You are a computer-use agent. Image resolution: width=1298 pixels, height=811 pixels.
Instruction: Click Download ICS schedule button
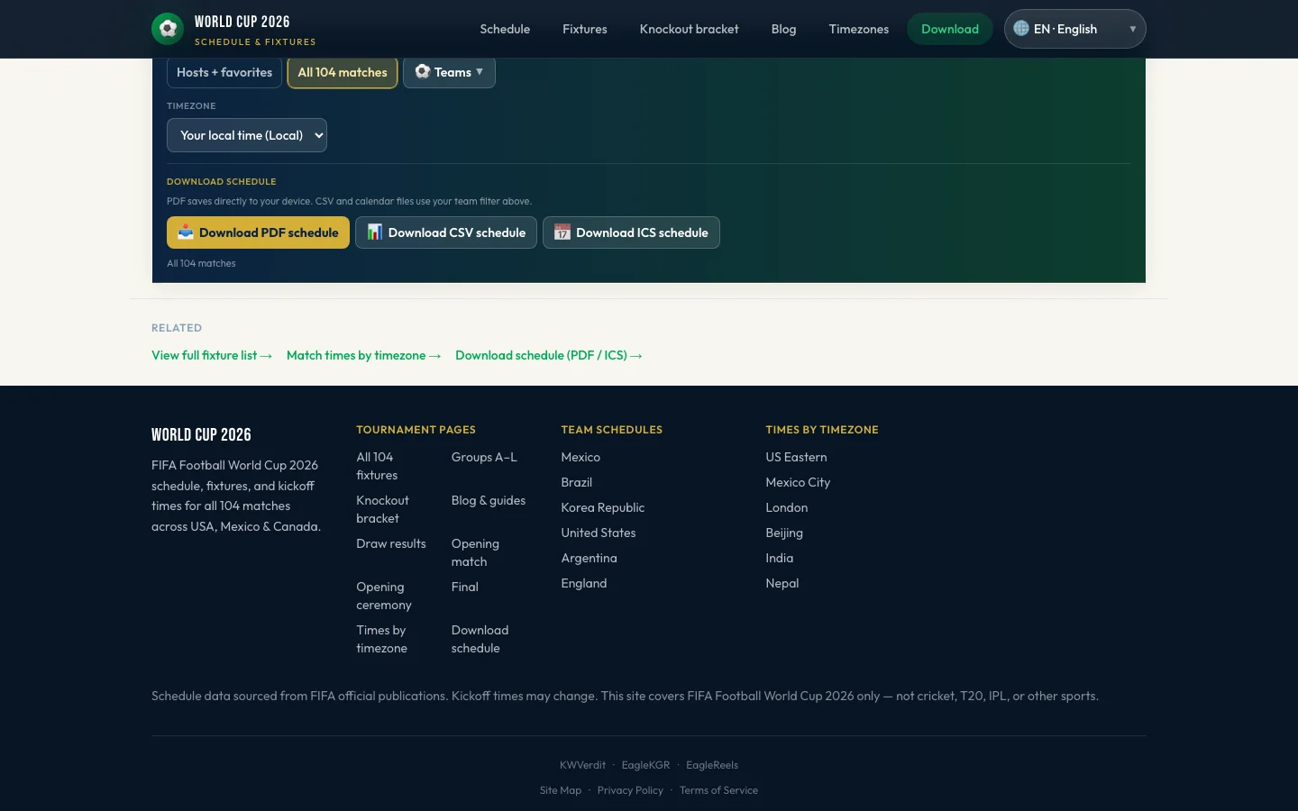[x=631, y=232]
